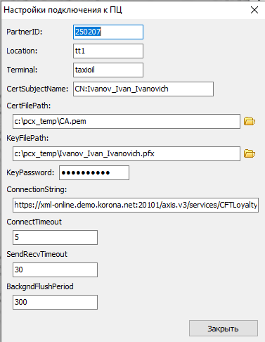This screenshot has width=265, height=342.
Task: Click into the CertSubjectName text box
Action: point(143,89)
